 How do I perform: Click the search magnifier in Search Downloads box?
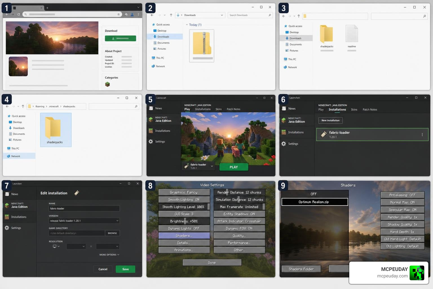pos(270,15)
